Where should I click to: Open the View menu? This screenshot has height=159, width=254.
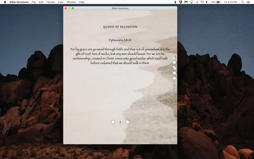coord(61,2)
